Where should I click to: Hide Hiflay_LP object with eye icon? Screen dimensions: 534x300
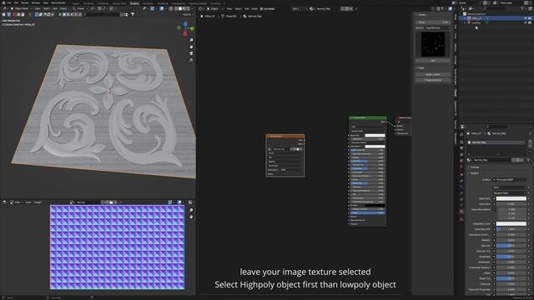[x=526, y=18]
